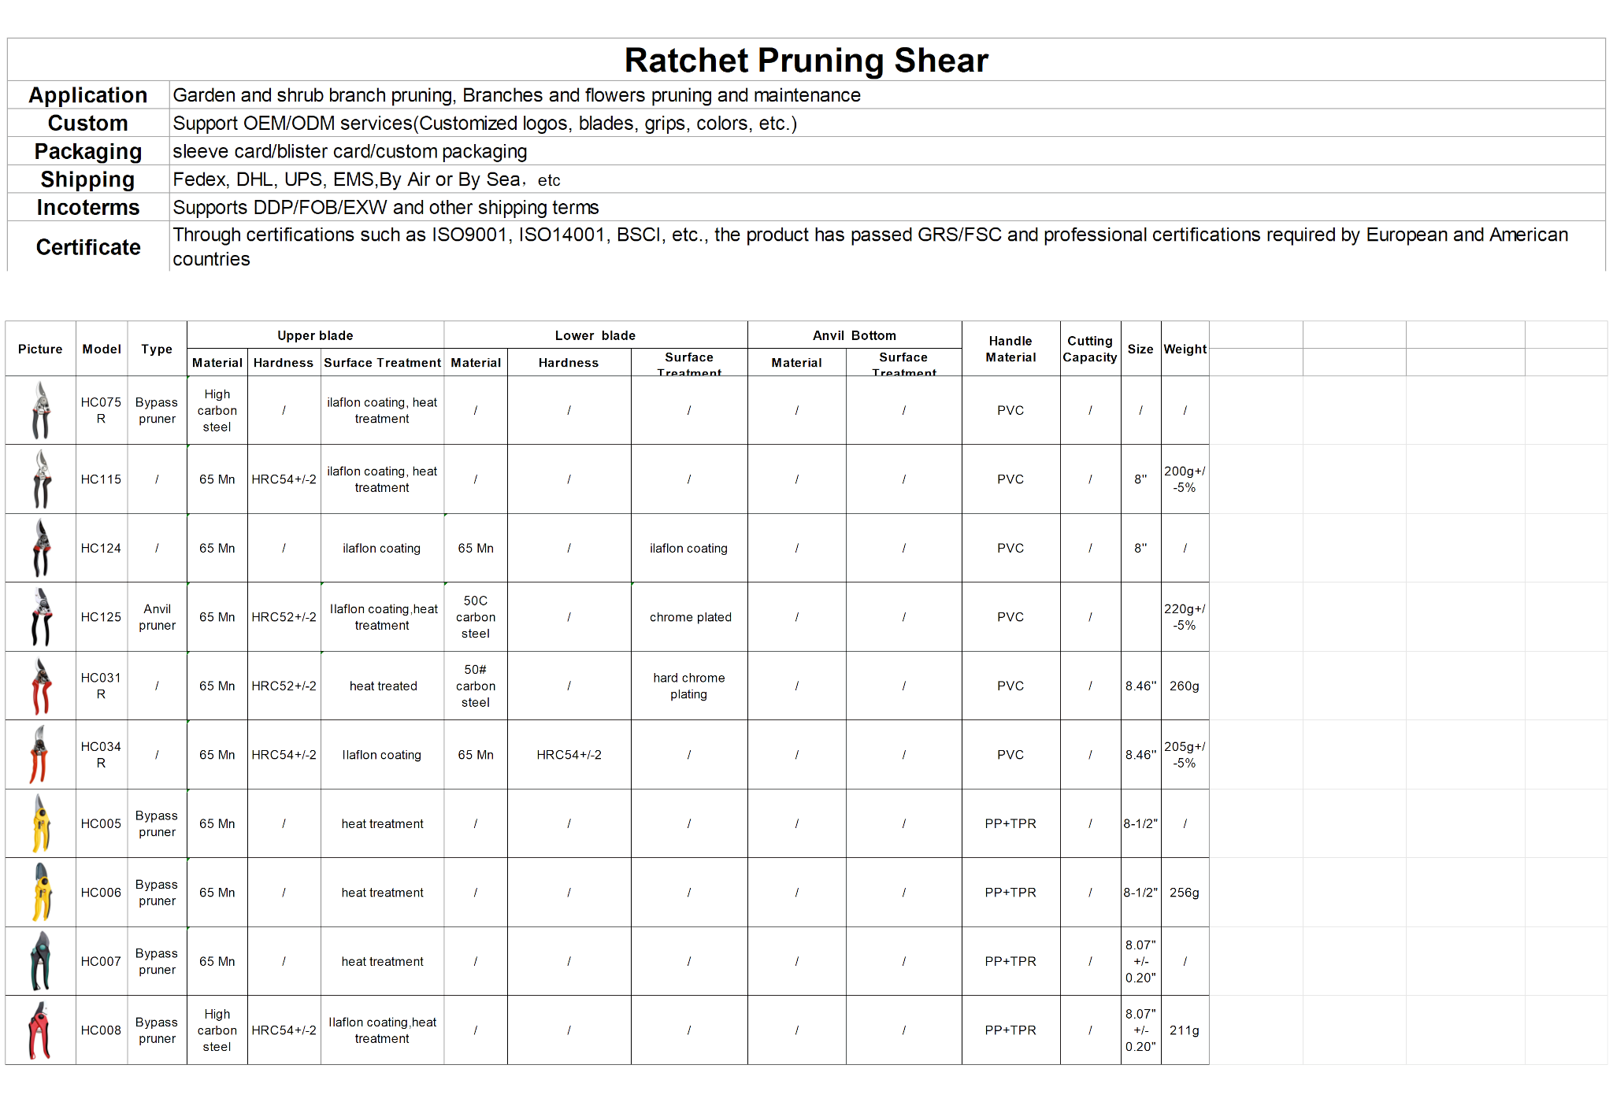Viewport: 1613px width, 1102px height.
Task: Click the HC008 model cell
Action: coord(101,1030)
